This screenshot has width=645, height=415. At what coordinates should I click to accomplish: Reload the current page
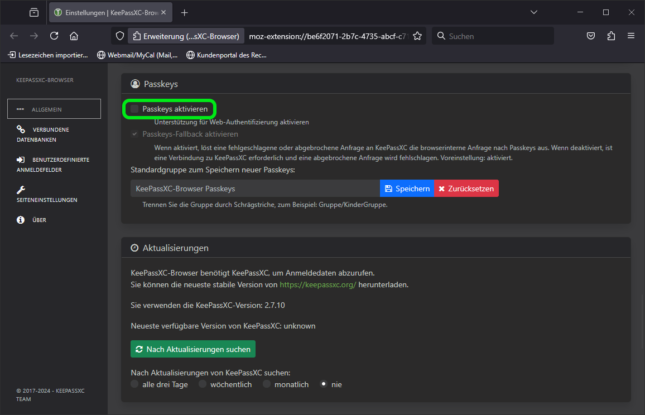tap(54, 36)
